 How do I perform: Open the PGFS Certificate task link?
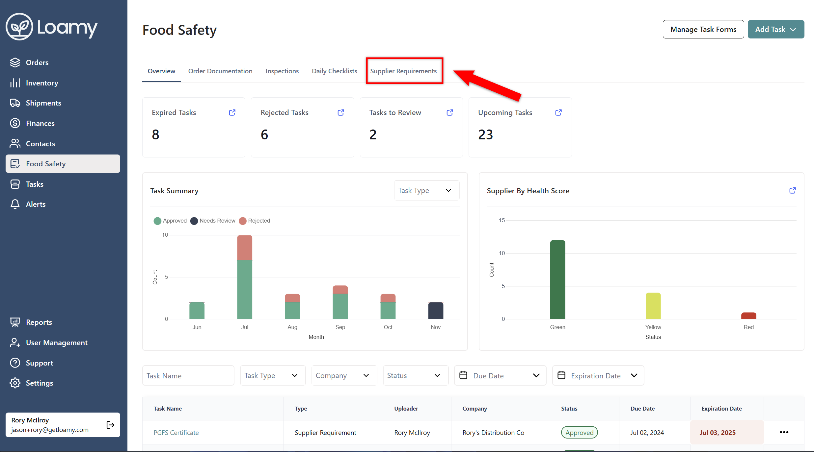(176, 433)
